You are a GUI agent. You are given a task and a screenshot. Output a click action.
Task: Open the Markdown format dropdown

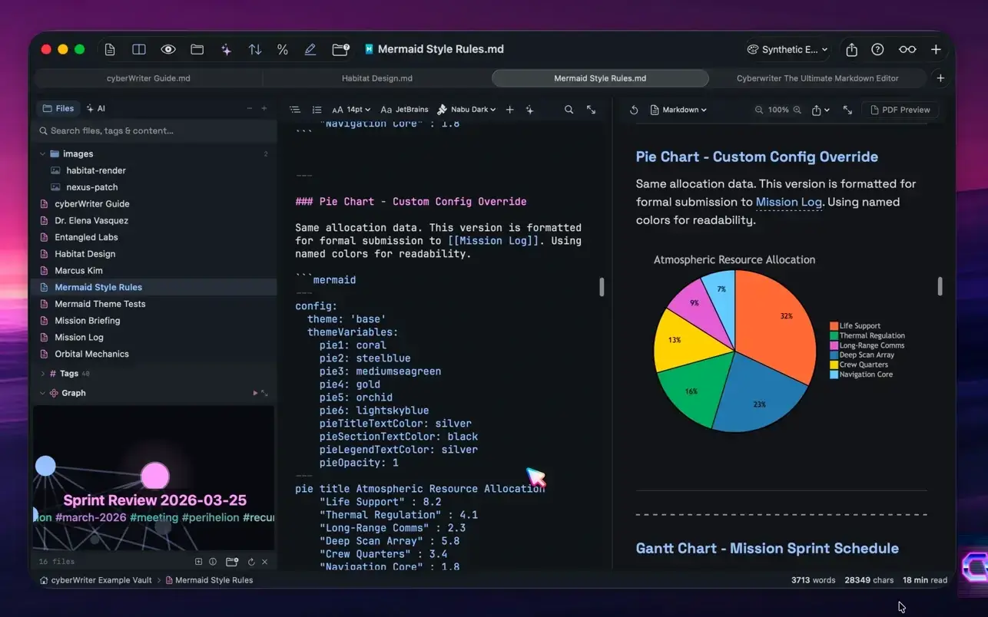click(x=678, y=110)
